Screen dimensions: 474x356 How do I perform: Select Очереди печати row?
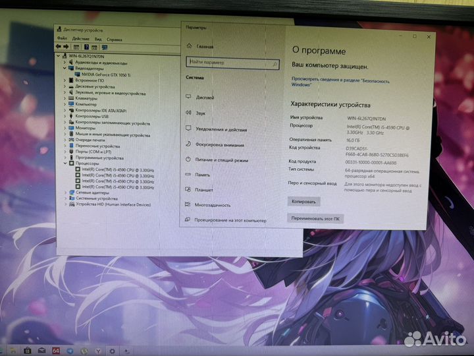point(87,140)
